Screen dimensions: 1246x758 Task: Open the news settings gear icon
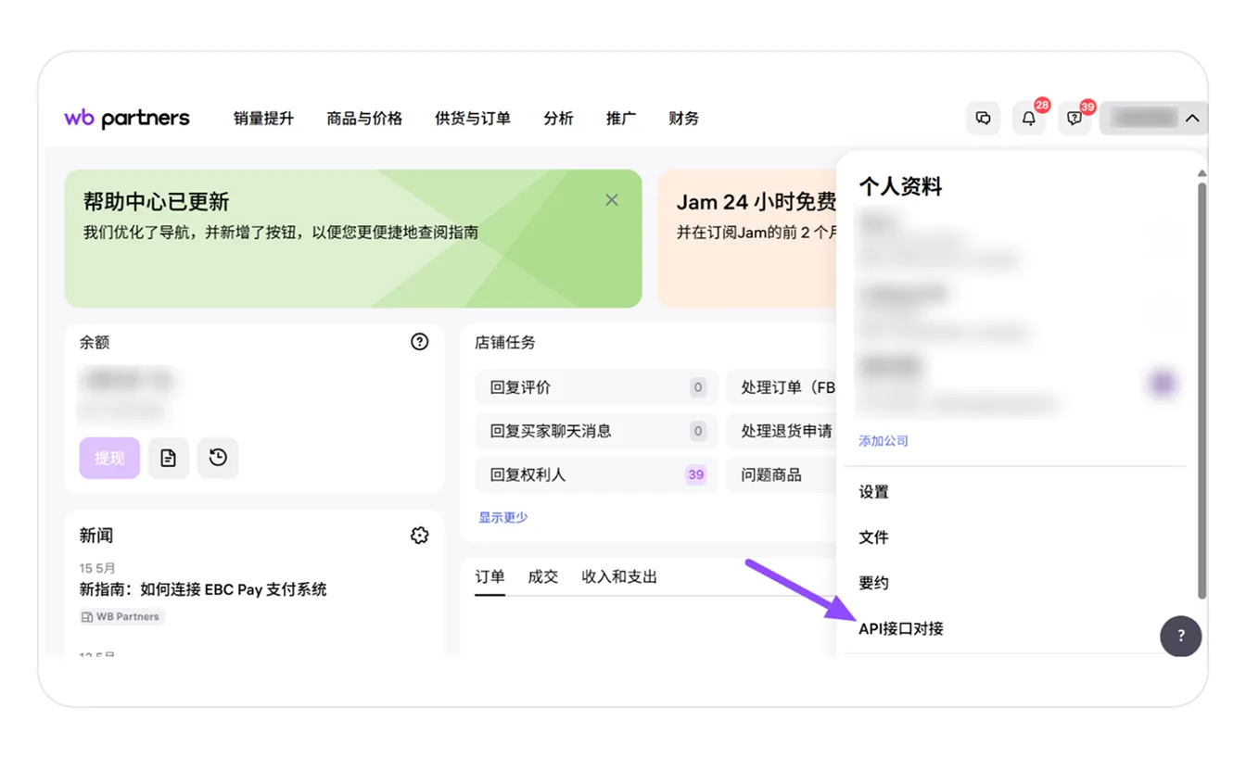(x=420, y=535)
